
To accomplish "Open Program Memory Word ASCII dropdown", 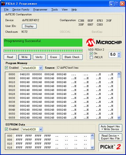I will click(x=41, y=68).
